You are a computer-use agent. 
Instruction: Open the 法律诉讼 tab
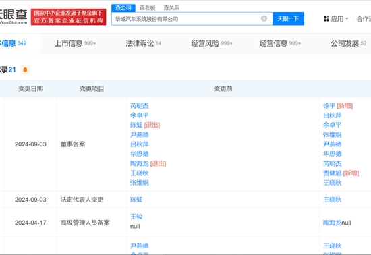pyautogui.click(x=144, y=44)
